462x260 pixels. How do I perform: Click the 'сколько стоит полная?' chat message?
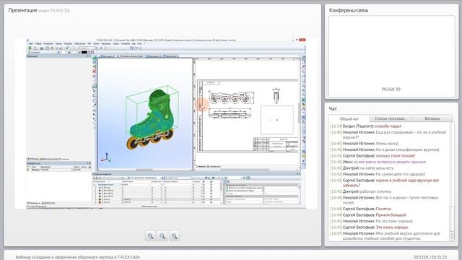tap(396, 156)
